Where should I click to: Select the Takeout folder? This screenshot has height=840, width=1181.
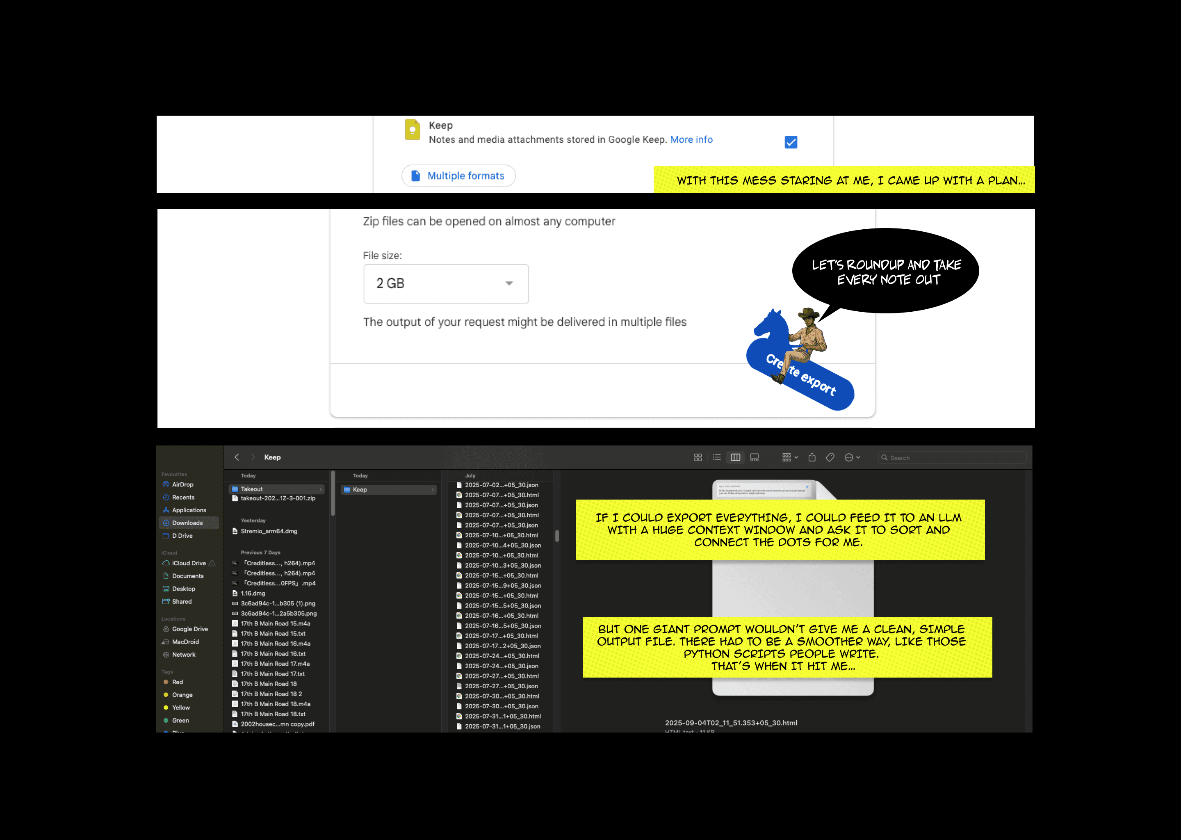coord(252,489)
